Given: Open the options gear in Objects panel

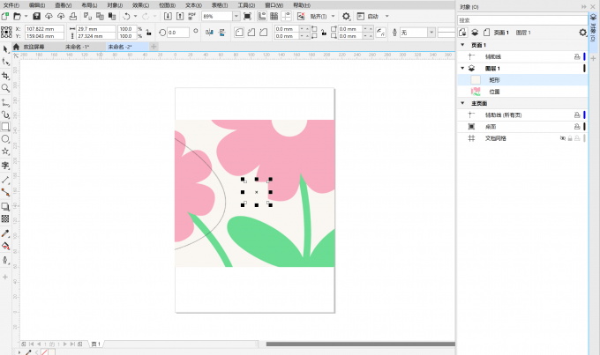Looking at the screenshot, I should [581, 32].
